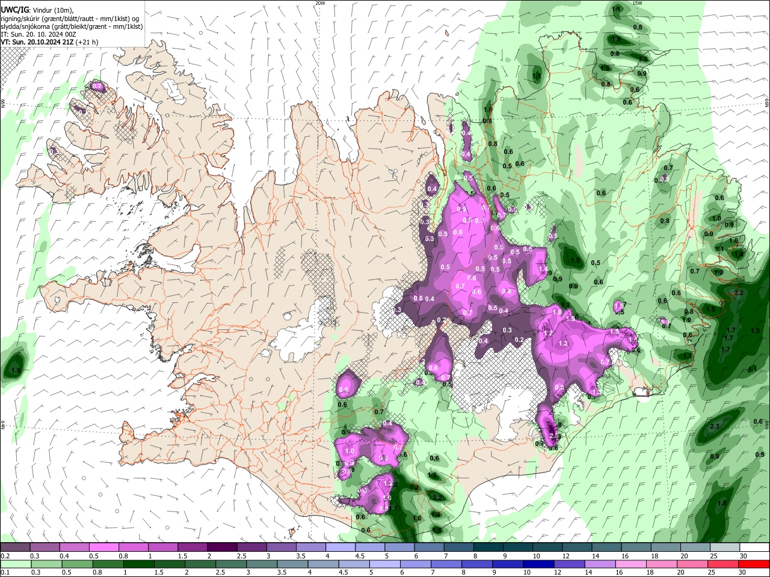Click the '15W' longitude label
Image resolution: width=770 pixels, height=577 pixels.
click(637, 3)
